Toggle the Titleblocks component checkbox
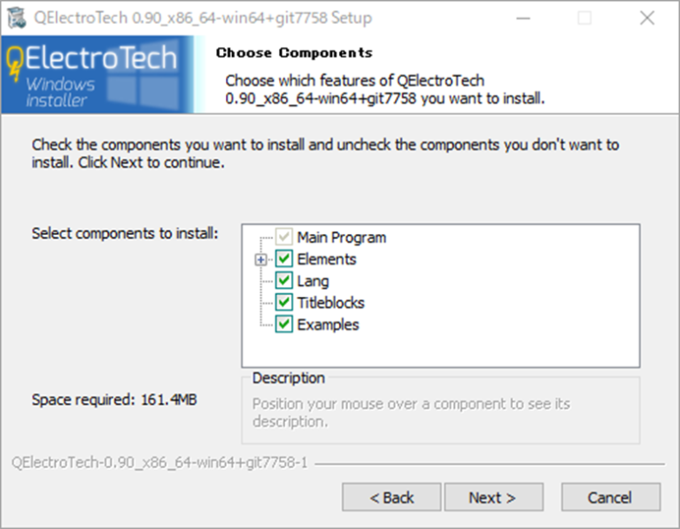This screenshot has width=680, height=529. tap(284, 303)
